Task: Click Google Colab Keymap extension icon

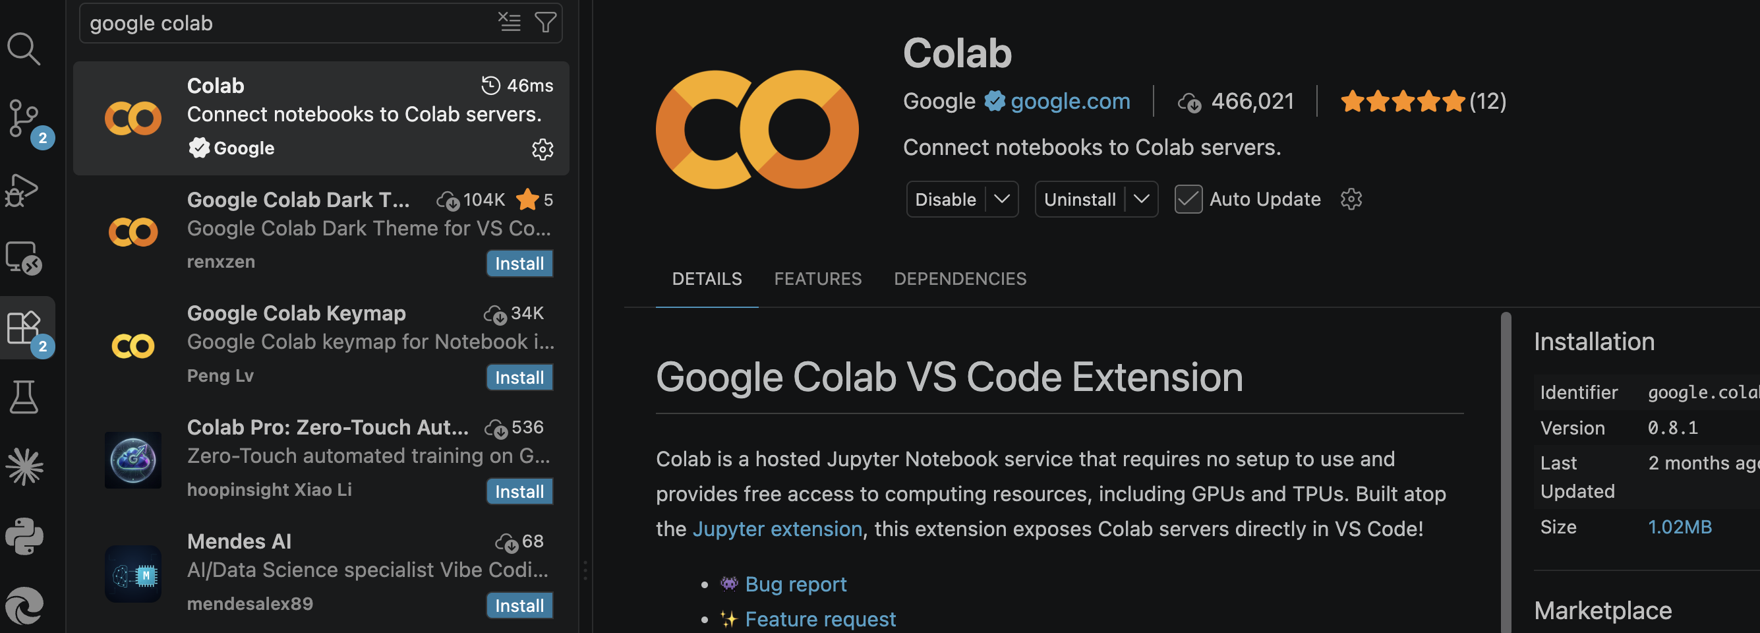Action: pos(133,346)
